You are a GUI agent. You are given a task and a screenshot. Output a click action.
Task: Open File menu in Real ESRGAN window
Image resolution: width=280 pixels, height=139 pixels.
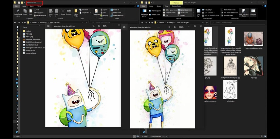16,6
